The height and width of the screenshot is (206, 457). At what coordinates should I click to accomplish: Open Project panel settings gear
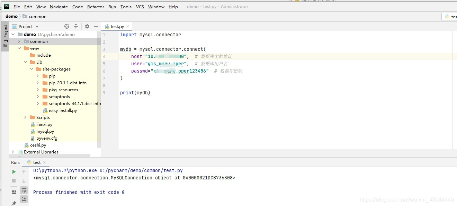(87, 26)
